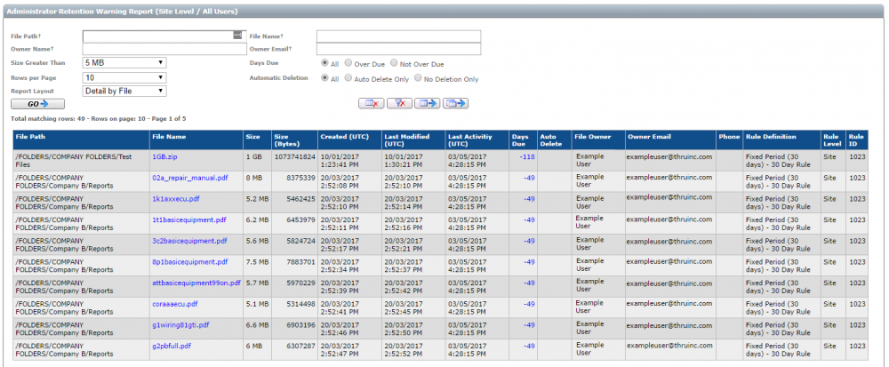
Task: Open the Report Layout dropdown
Action: 124,91
